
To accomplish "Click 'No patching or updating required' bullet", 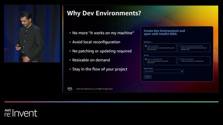I will [x=102, y=51].
